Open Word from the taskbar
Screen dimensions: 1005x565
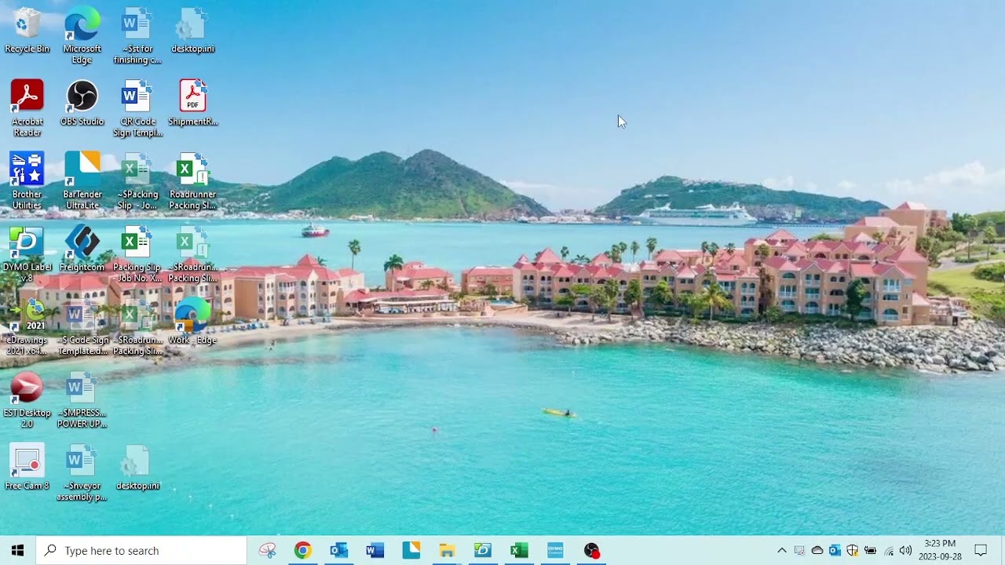(375, 551)
